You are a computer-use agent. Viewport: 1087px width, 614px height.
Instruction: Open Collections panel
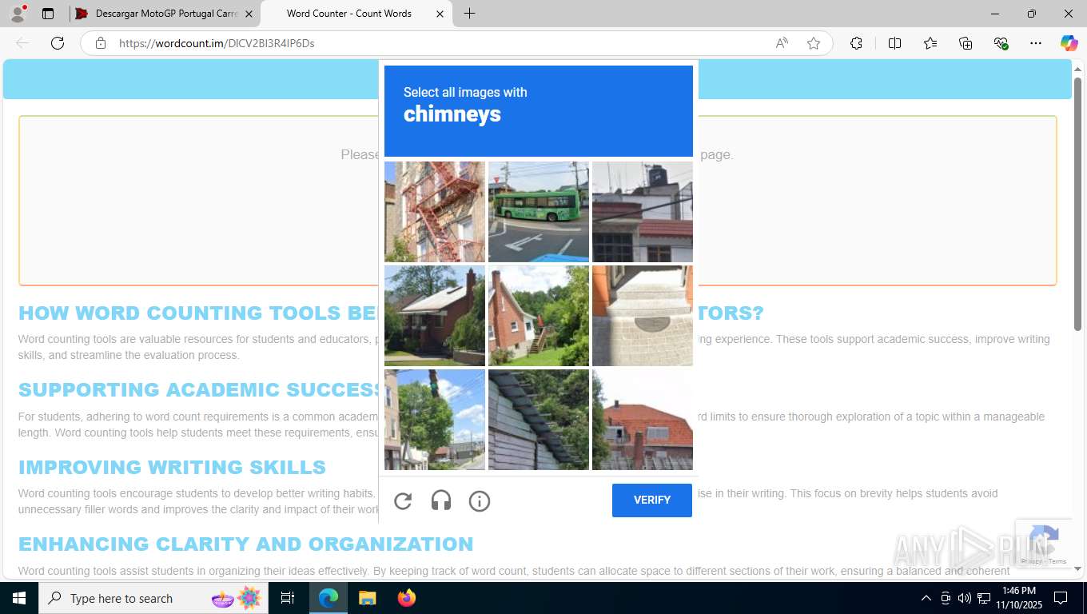pyautogui.click(x=966, y=43)
